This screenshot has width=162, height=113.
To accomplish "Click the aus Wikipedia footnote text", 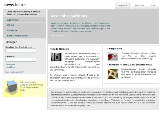I will (x=57, y=36).
